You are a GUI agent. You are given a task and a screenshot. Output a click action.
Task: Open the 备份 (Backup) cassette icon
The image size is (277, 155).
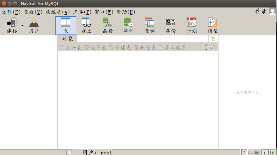(171, 26)
